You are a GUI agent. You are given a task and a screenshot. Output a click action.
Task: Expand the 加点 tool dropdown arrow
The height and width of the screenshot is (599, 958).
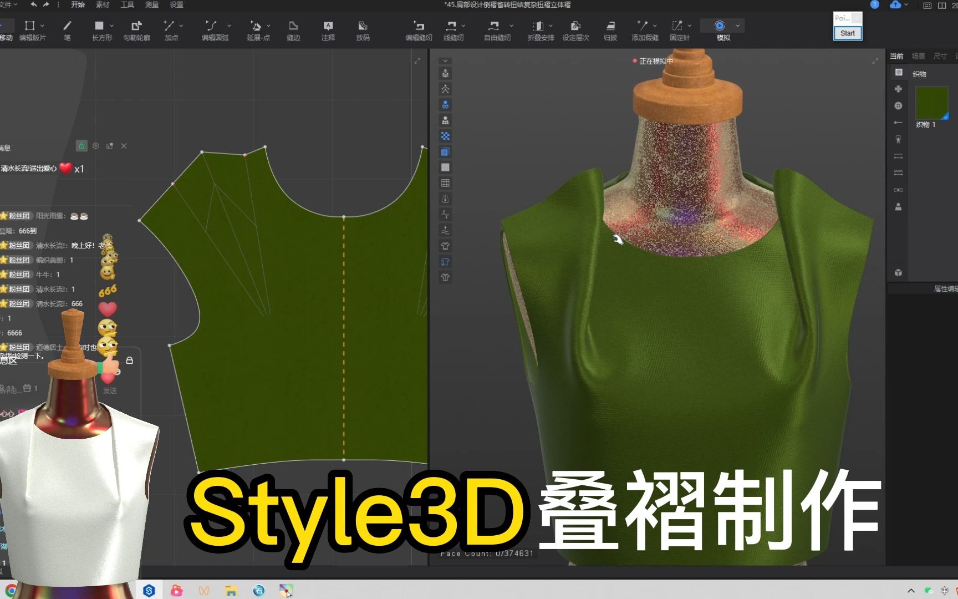181,26
